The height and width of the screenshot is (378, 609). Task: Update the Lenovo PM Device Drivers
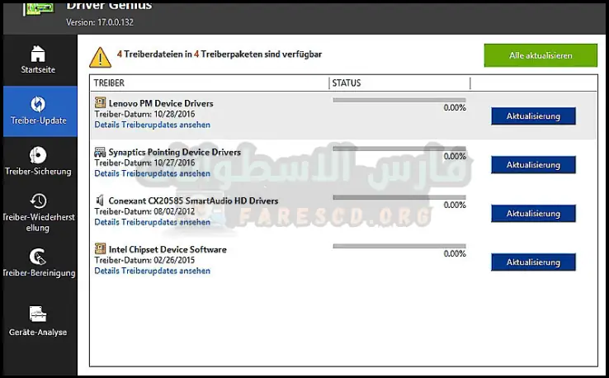point(533,116)
